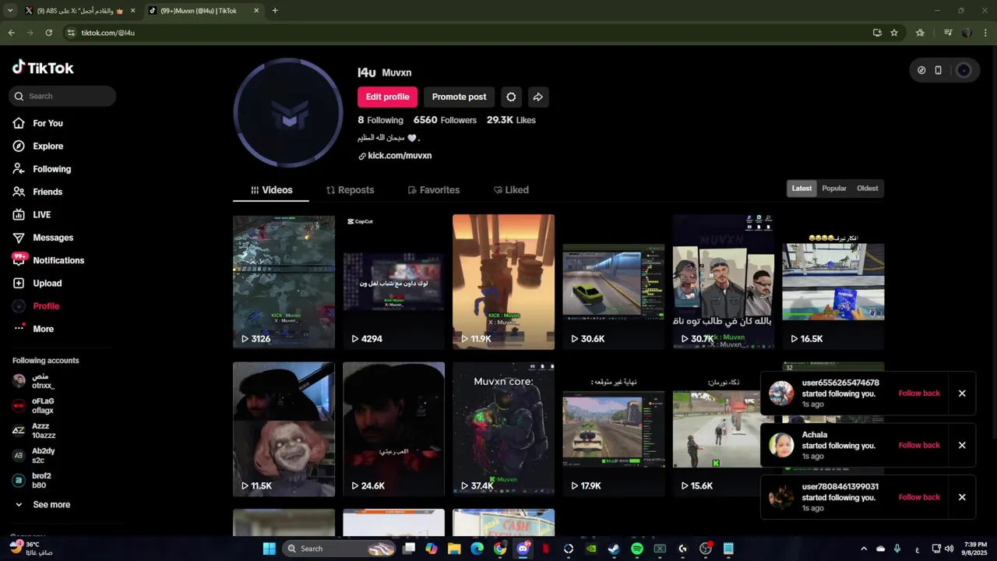This screenshot has height=561, width=997.
Task: Switch to the Videos tab
Action: (271, 190)
